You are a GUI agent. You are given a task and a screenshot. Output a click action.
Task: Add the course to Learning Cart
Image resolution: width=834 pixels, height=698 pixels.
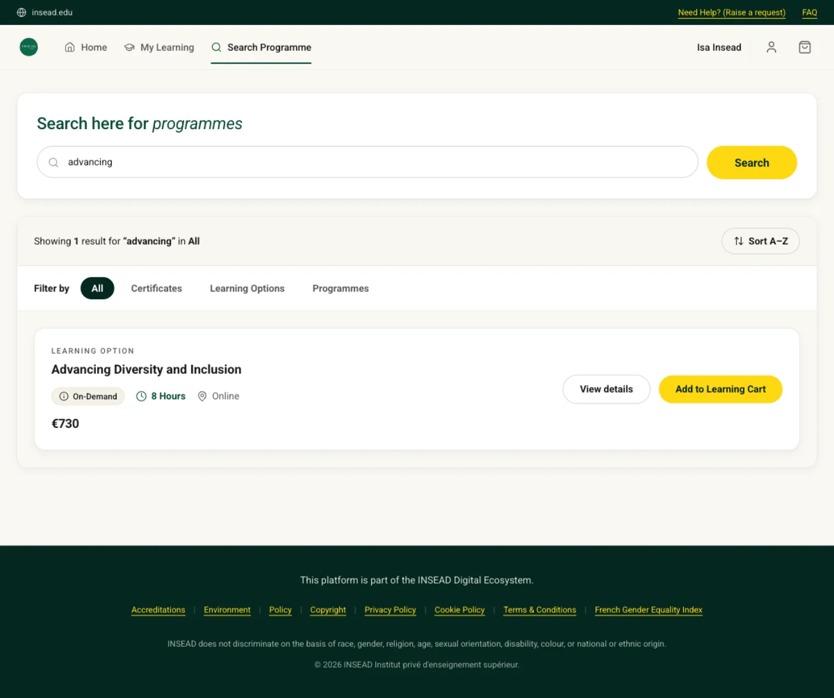click(x=721, y=389)
